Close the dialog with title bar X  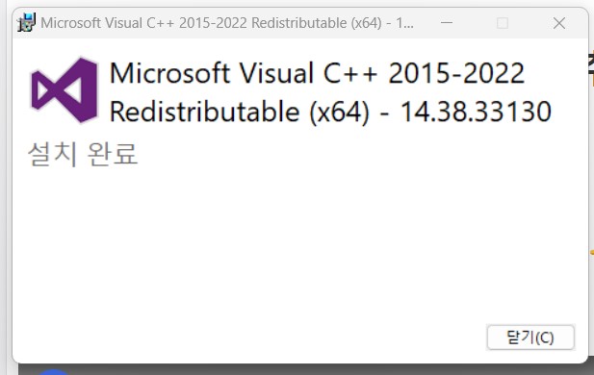559,23
